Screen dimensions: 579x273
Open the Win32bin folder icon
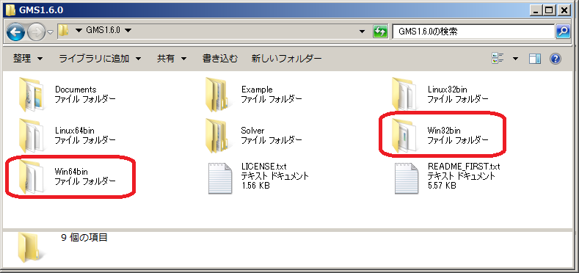404,136
